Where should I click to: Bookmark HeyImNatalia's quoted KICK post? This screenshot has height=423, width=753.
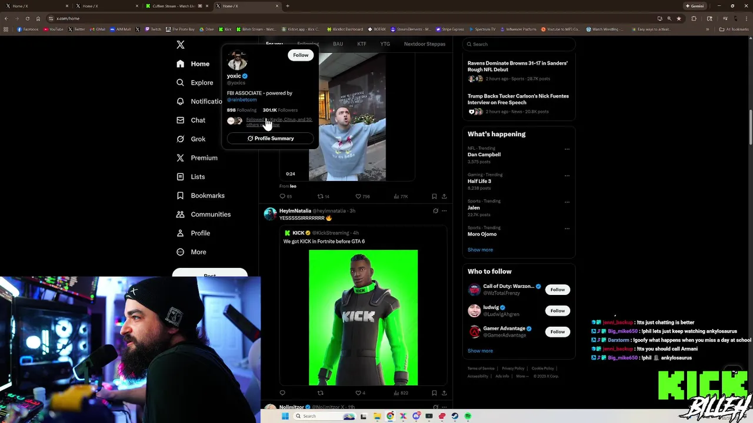pos(434,392)
